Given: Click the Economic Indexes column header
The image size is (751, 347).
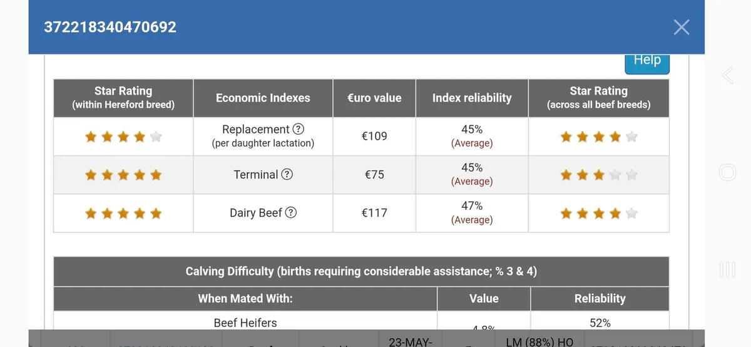Looking at the screenshot, I should pyautogui.click(x=263, y=98).
